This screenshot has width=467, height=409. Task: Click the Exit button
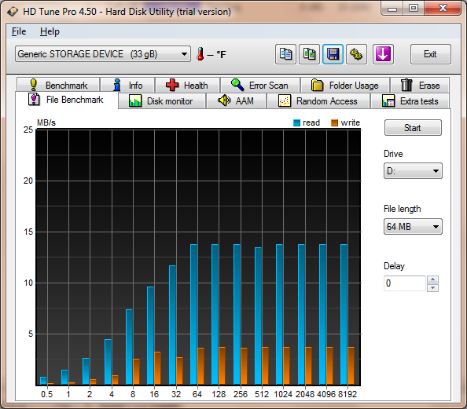[430, 54]
